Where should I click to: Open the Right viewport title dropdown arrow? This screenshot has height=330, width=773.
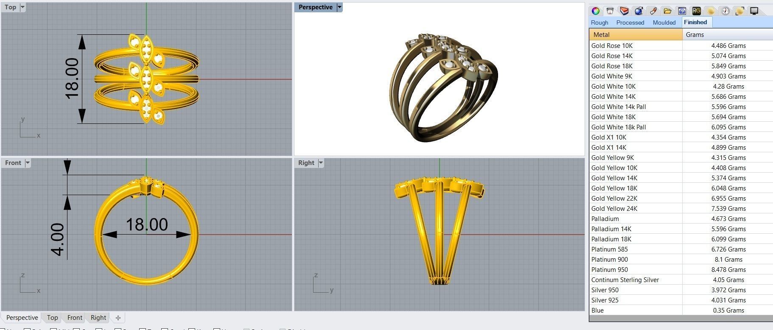tap(321, 163)
